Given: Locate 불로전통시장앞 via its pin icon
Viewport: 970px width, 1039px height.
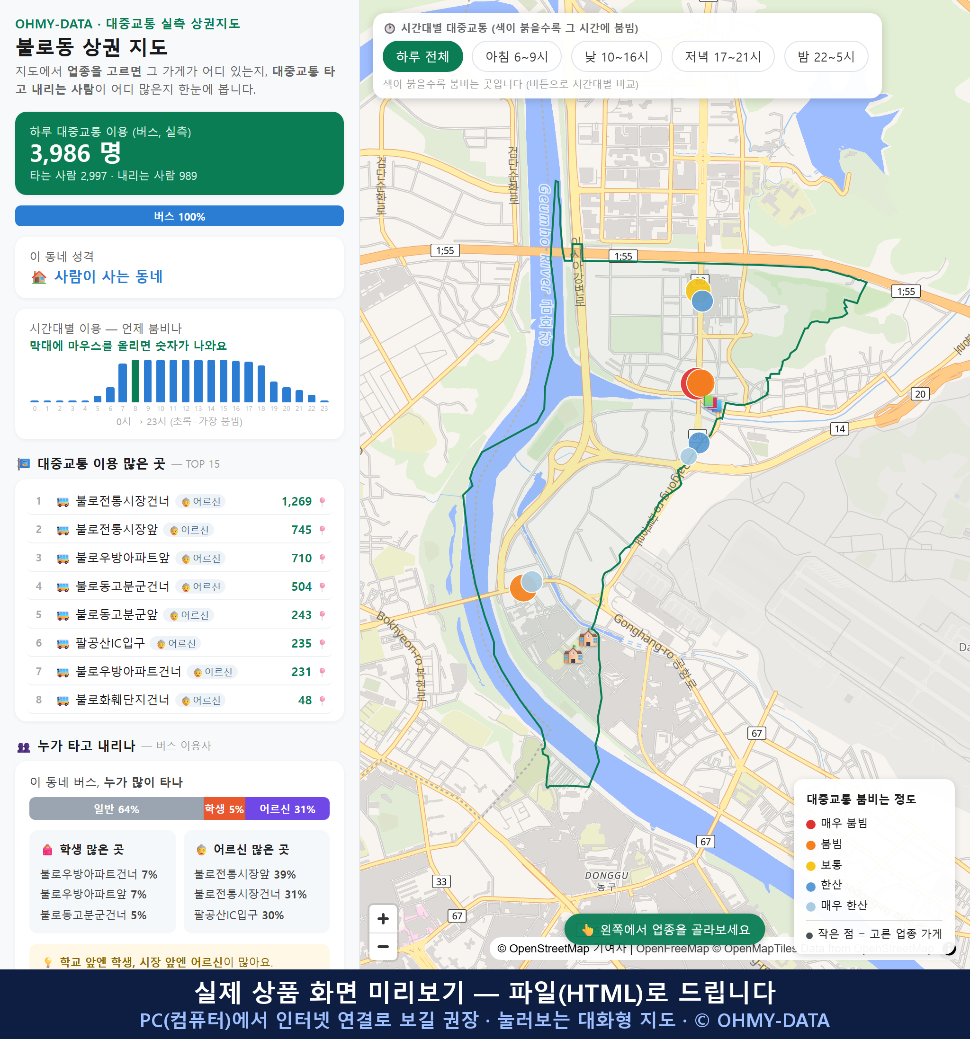Looking at the screenshot, I should coord(322,530).
